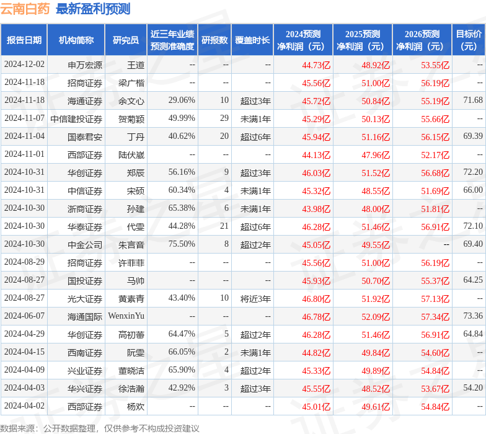Click target price 66.00

(x=473, y=190)
